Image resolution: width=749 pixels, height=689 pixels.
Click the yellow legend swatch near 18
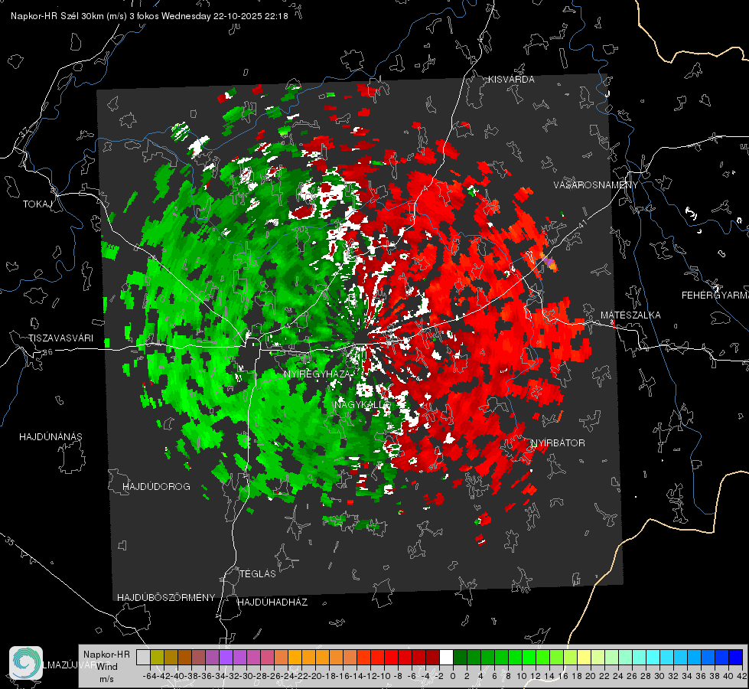[585, 658]
